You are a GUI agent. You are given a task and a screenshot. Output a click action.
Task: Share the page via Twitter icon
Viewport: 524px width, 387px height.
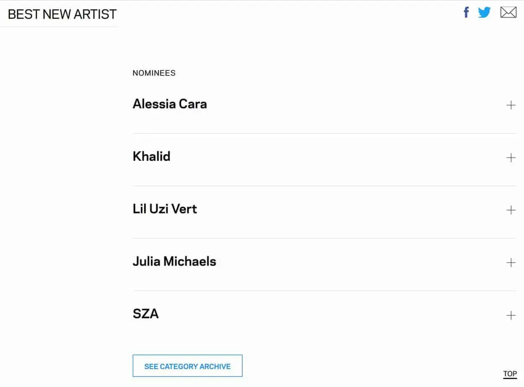(484, 13)
